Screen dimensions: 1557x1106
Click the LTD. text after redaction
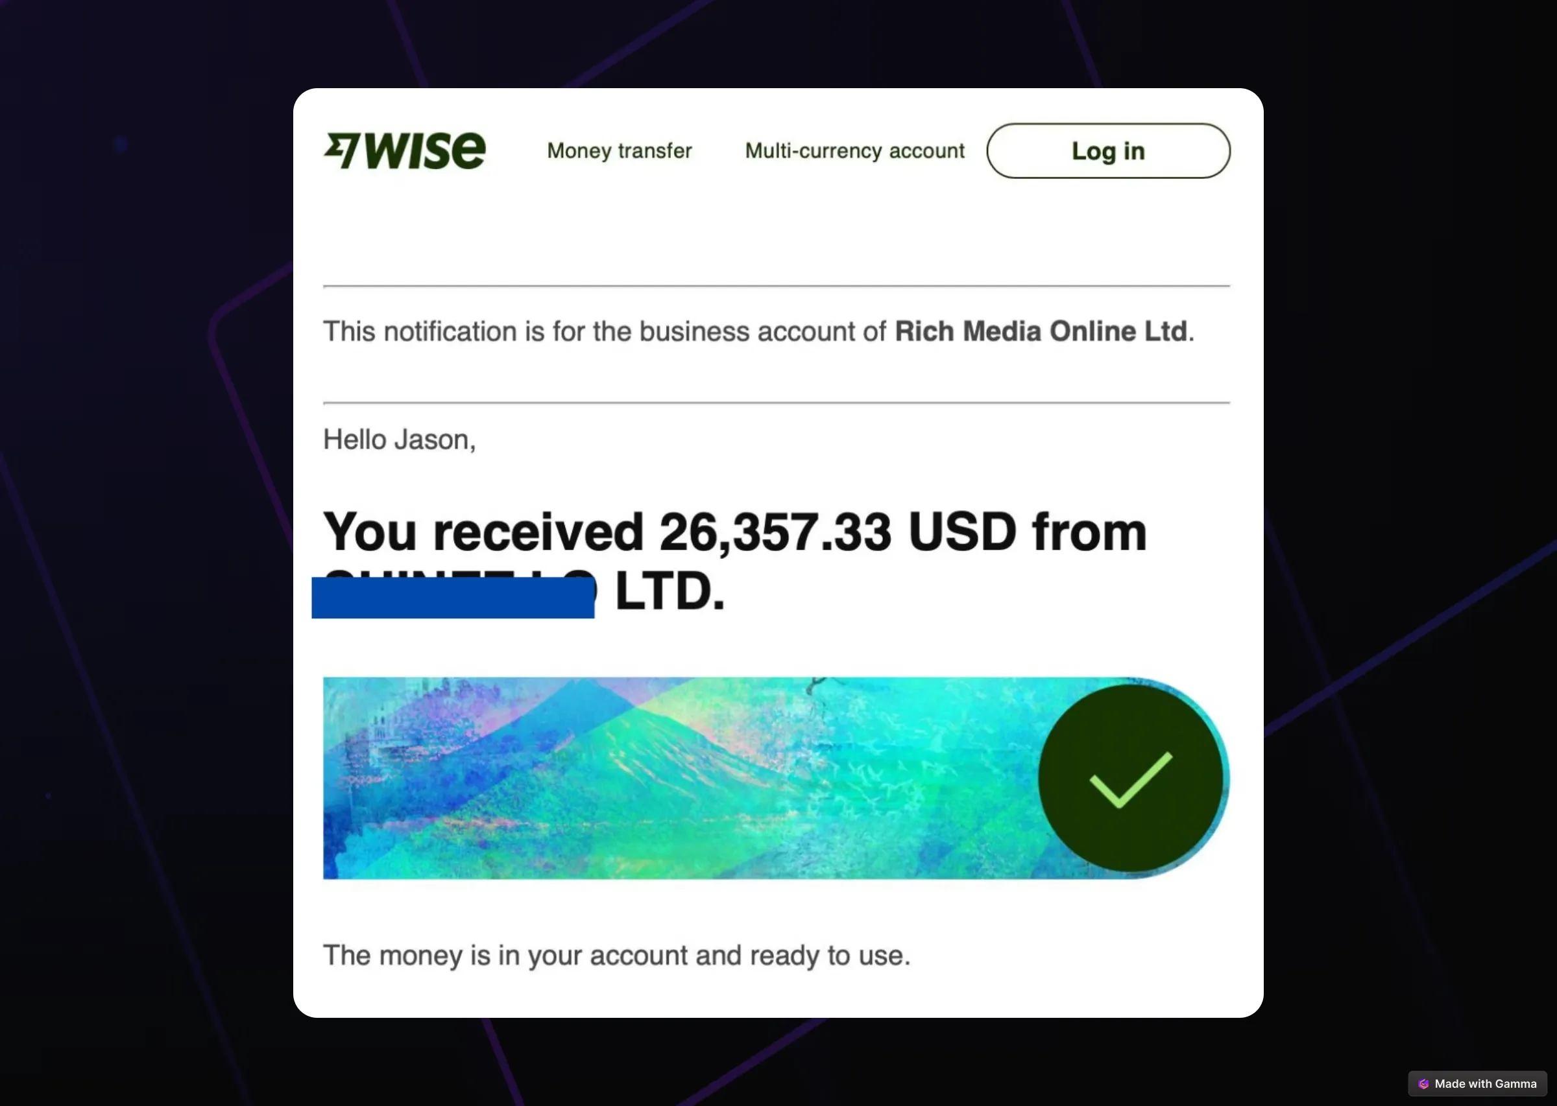click(x=670, y=591)
